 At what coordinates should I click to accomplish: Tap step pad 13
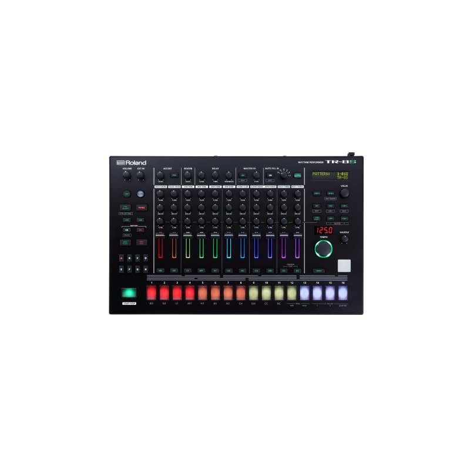point(304,293)
